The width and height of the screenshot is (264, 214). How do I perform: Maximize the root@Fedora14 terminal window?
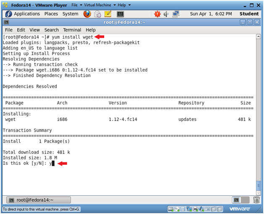[x=250, y=22]
